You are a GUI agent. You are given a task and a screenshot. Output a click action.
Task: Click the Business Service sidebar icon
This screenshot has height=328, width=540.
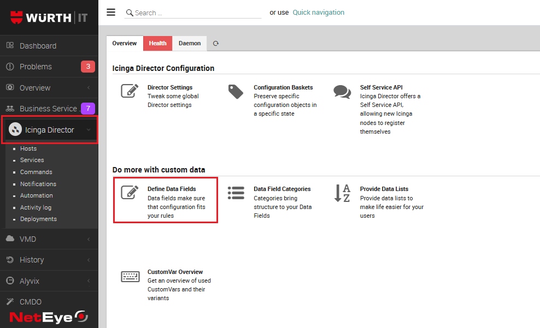pyautogui.click(x=10, y=109)
